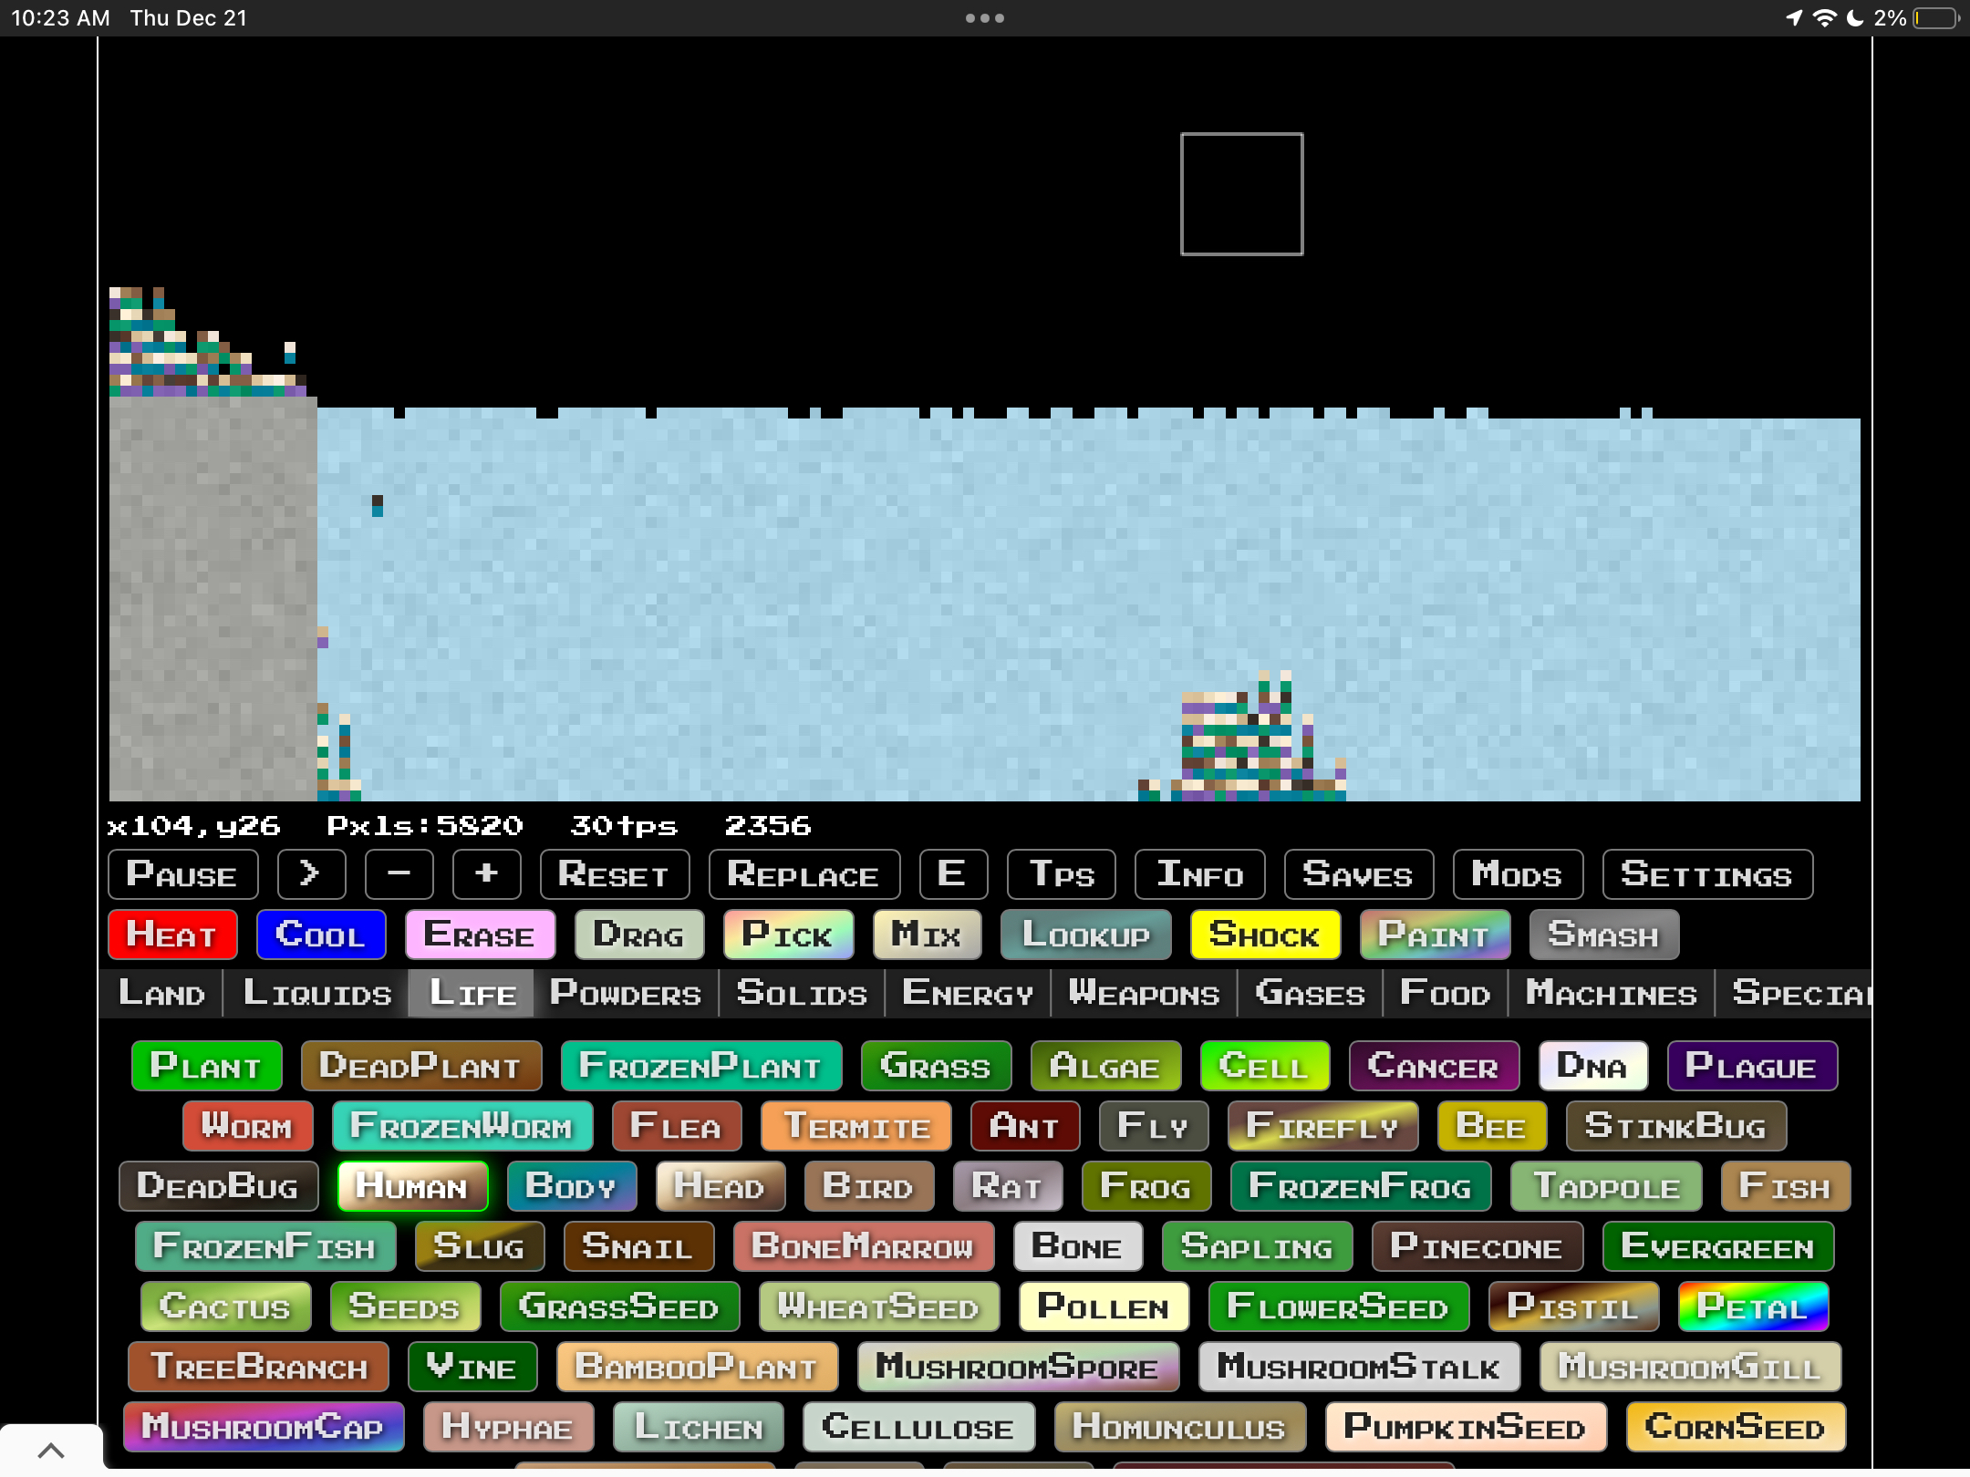Switch to the Weapons category tab
The height and width of the screenshot is (1477, 1970).
tap(1144, 993)
